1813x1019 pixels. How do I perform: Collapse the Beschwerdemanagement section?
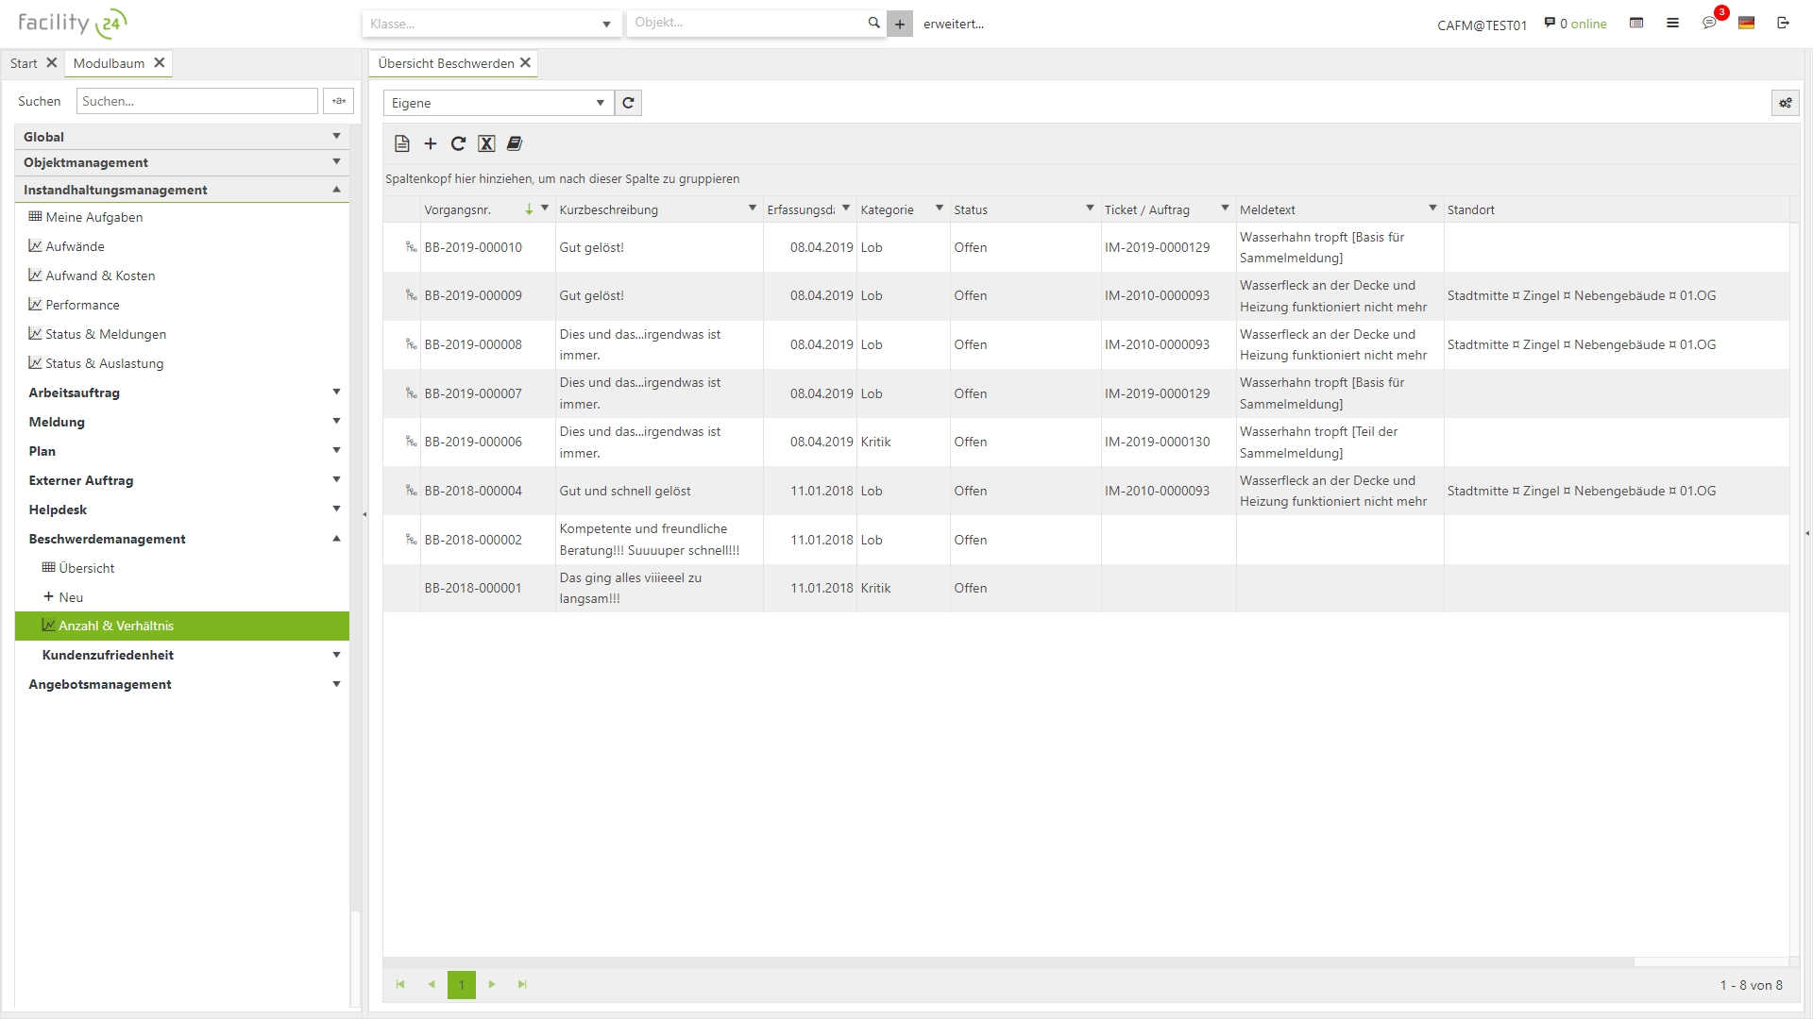(x=336, y=539)
